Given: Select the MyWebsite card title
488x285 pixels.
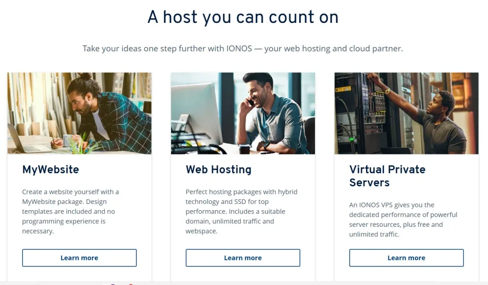Looking at the screenshot, I should pos(51,170).
